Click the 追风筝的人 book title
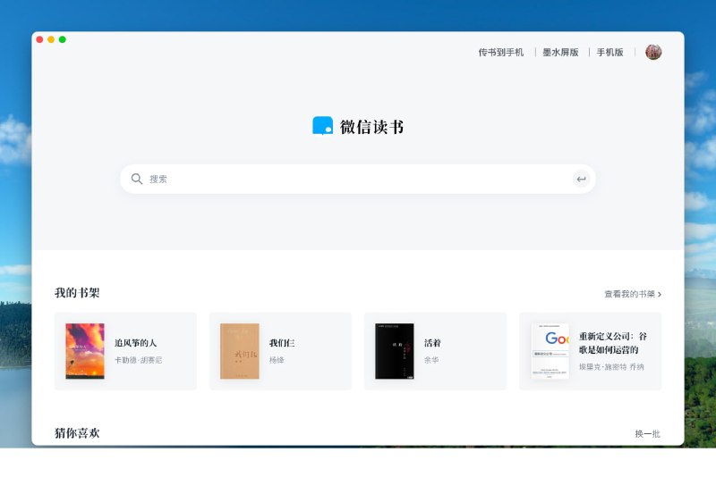 pyautogui.click(x=136, y=343)
